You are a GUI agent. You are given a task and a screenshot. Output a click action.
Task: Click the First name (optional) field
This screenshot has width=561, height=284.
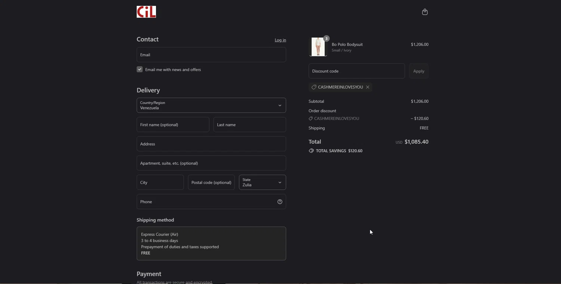[x=173, y=125]
